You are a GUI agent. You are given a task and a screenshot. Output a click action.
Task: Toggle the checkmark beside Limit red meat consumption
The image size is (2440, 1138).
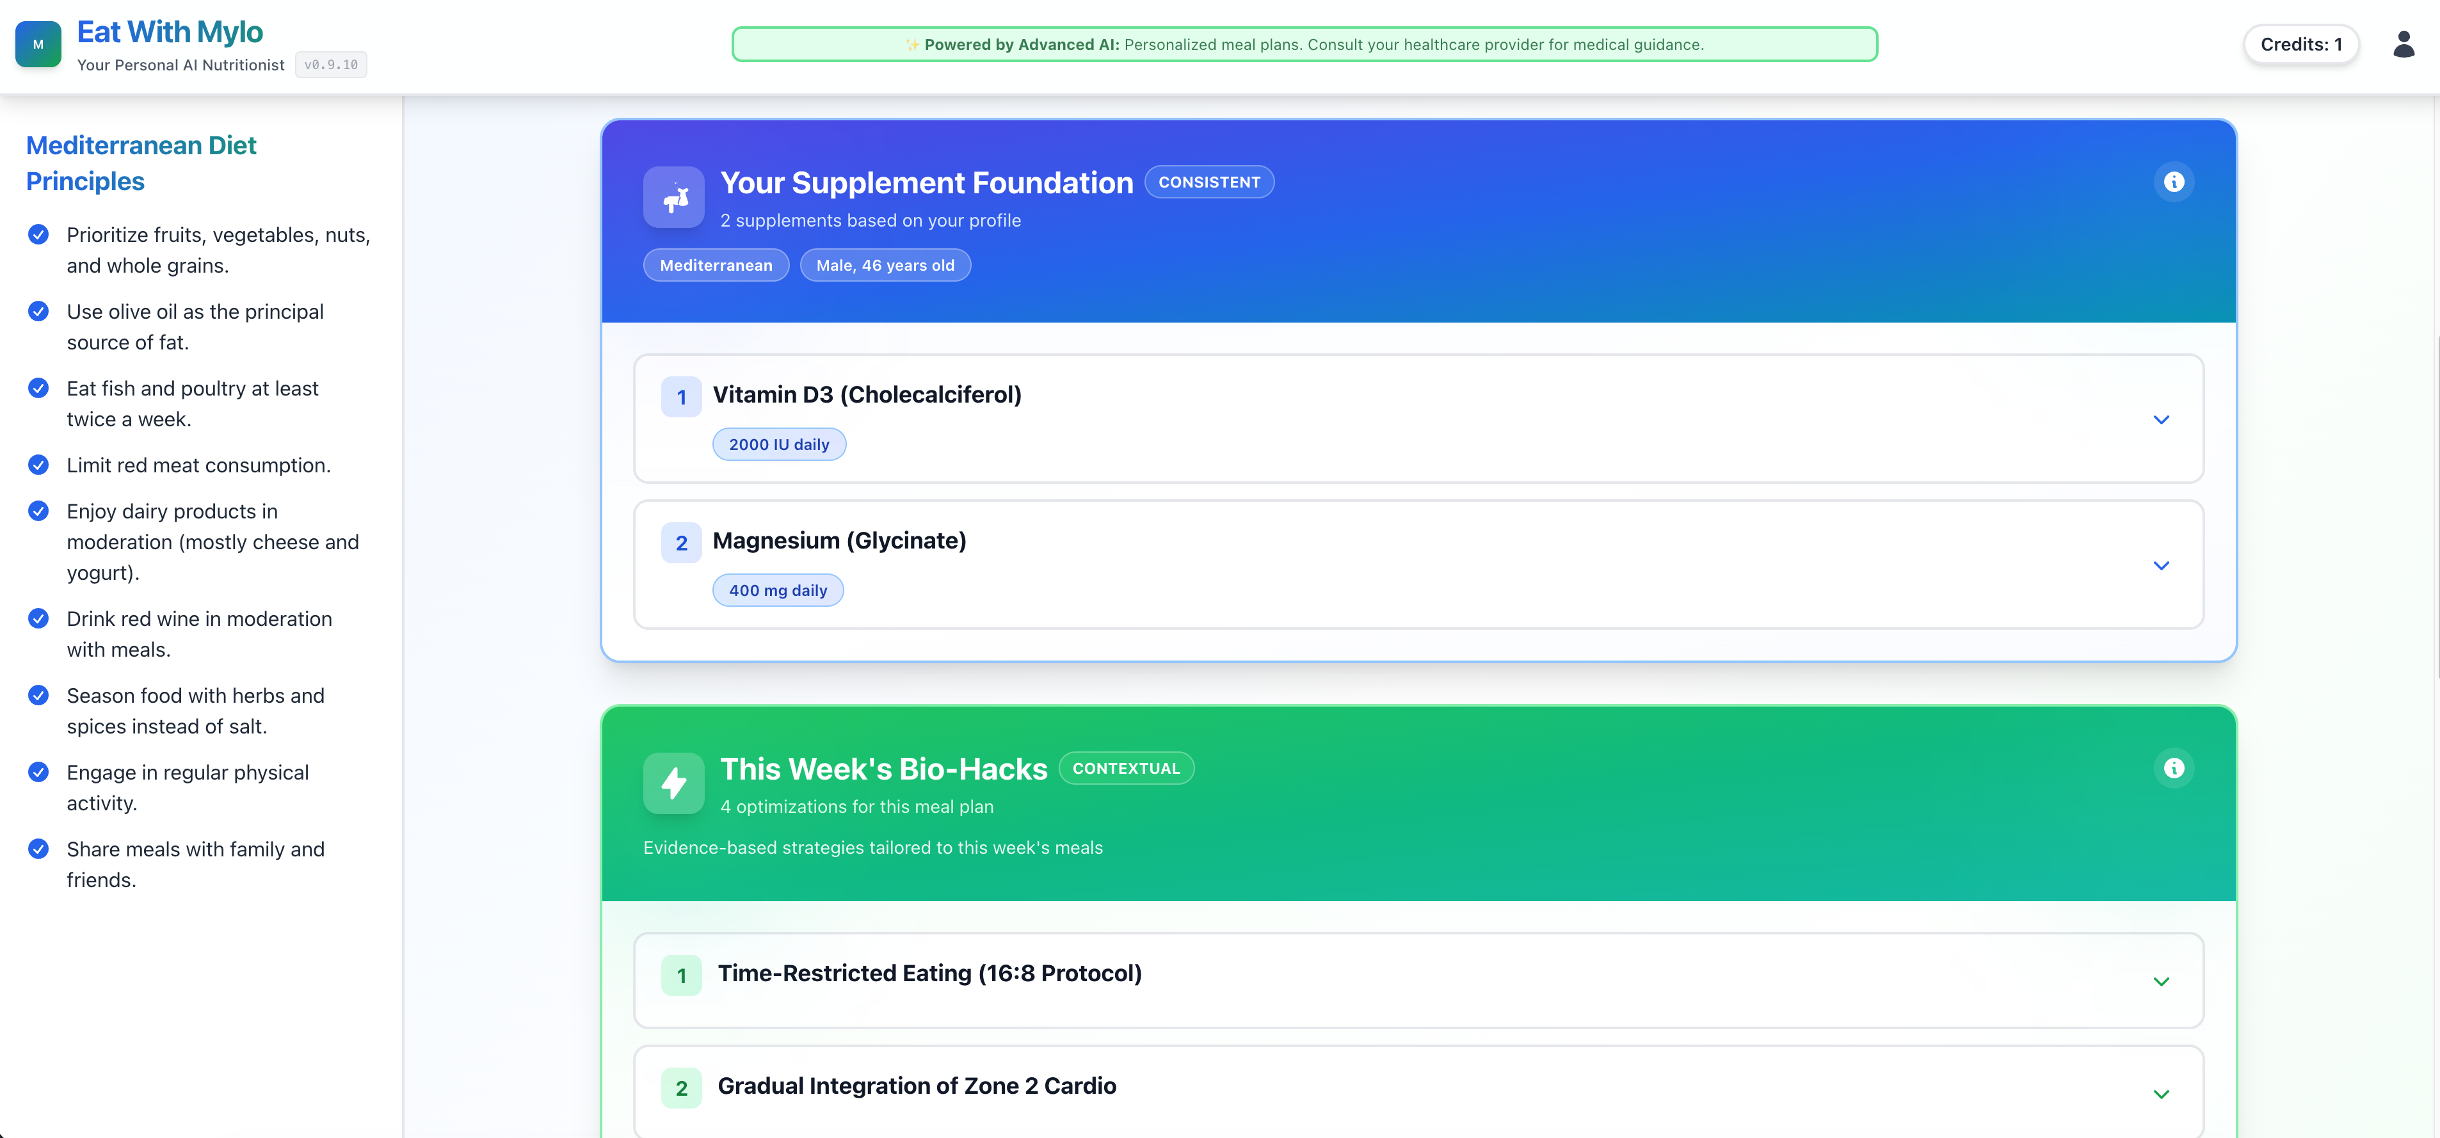38,464
